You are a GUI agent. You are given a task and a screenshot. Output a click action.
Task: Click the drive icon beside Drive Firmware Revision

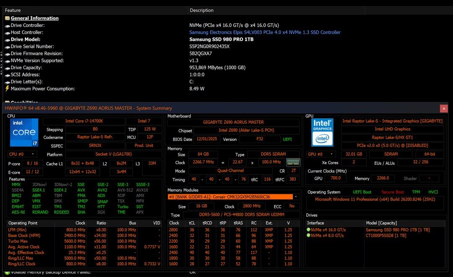8,54
